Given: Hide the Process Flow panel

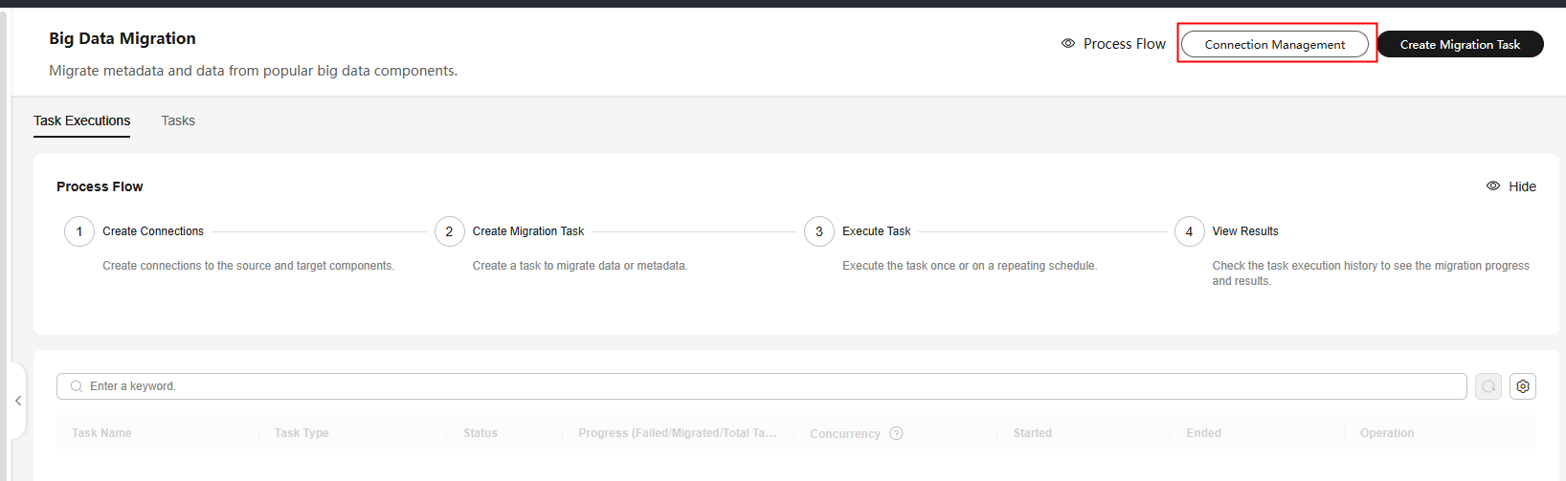Looking at the screenshot, I should pyautogui.click(x=1511, y=186).
